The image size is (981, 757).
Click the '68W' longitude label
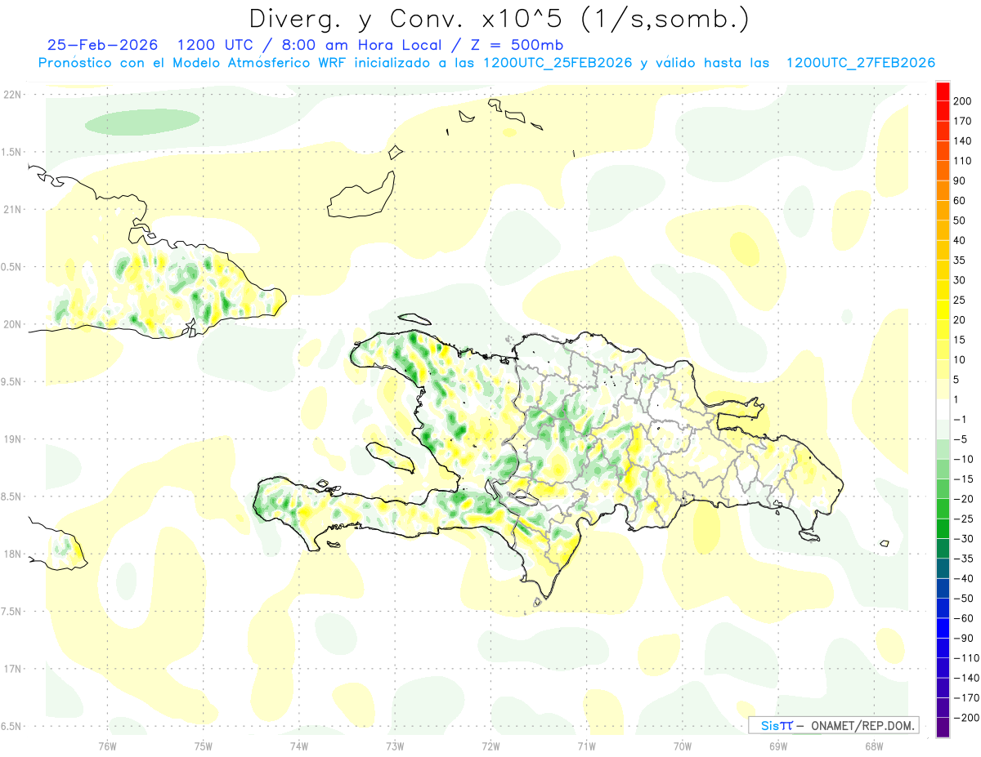[x=874, y=746]
